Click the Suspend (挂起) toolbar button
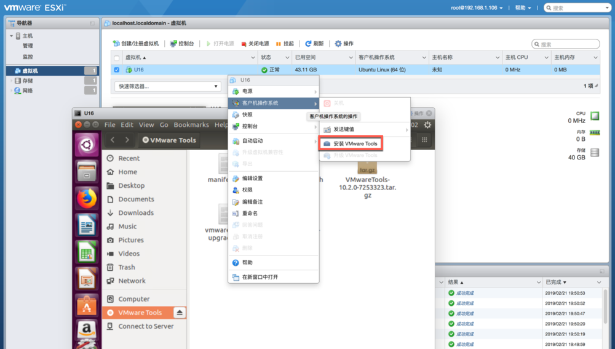 point(285,44)
